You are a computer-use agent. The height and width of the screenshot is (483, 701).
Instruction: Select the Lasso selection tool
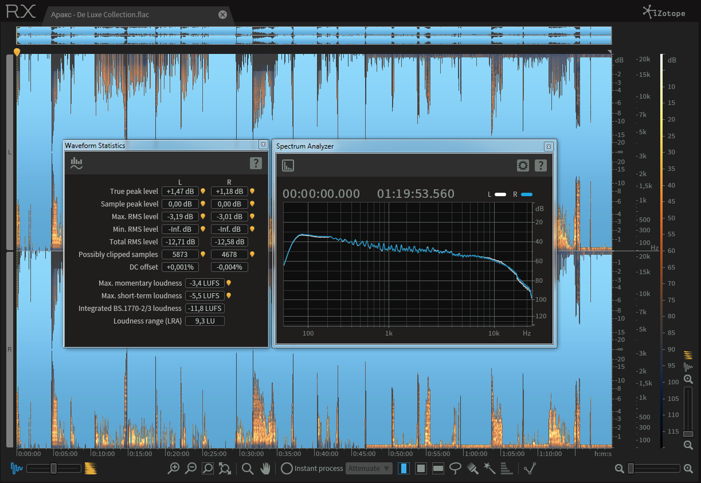tap(456, 469)
